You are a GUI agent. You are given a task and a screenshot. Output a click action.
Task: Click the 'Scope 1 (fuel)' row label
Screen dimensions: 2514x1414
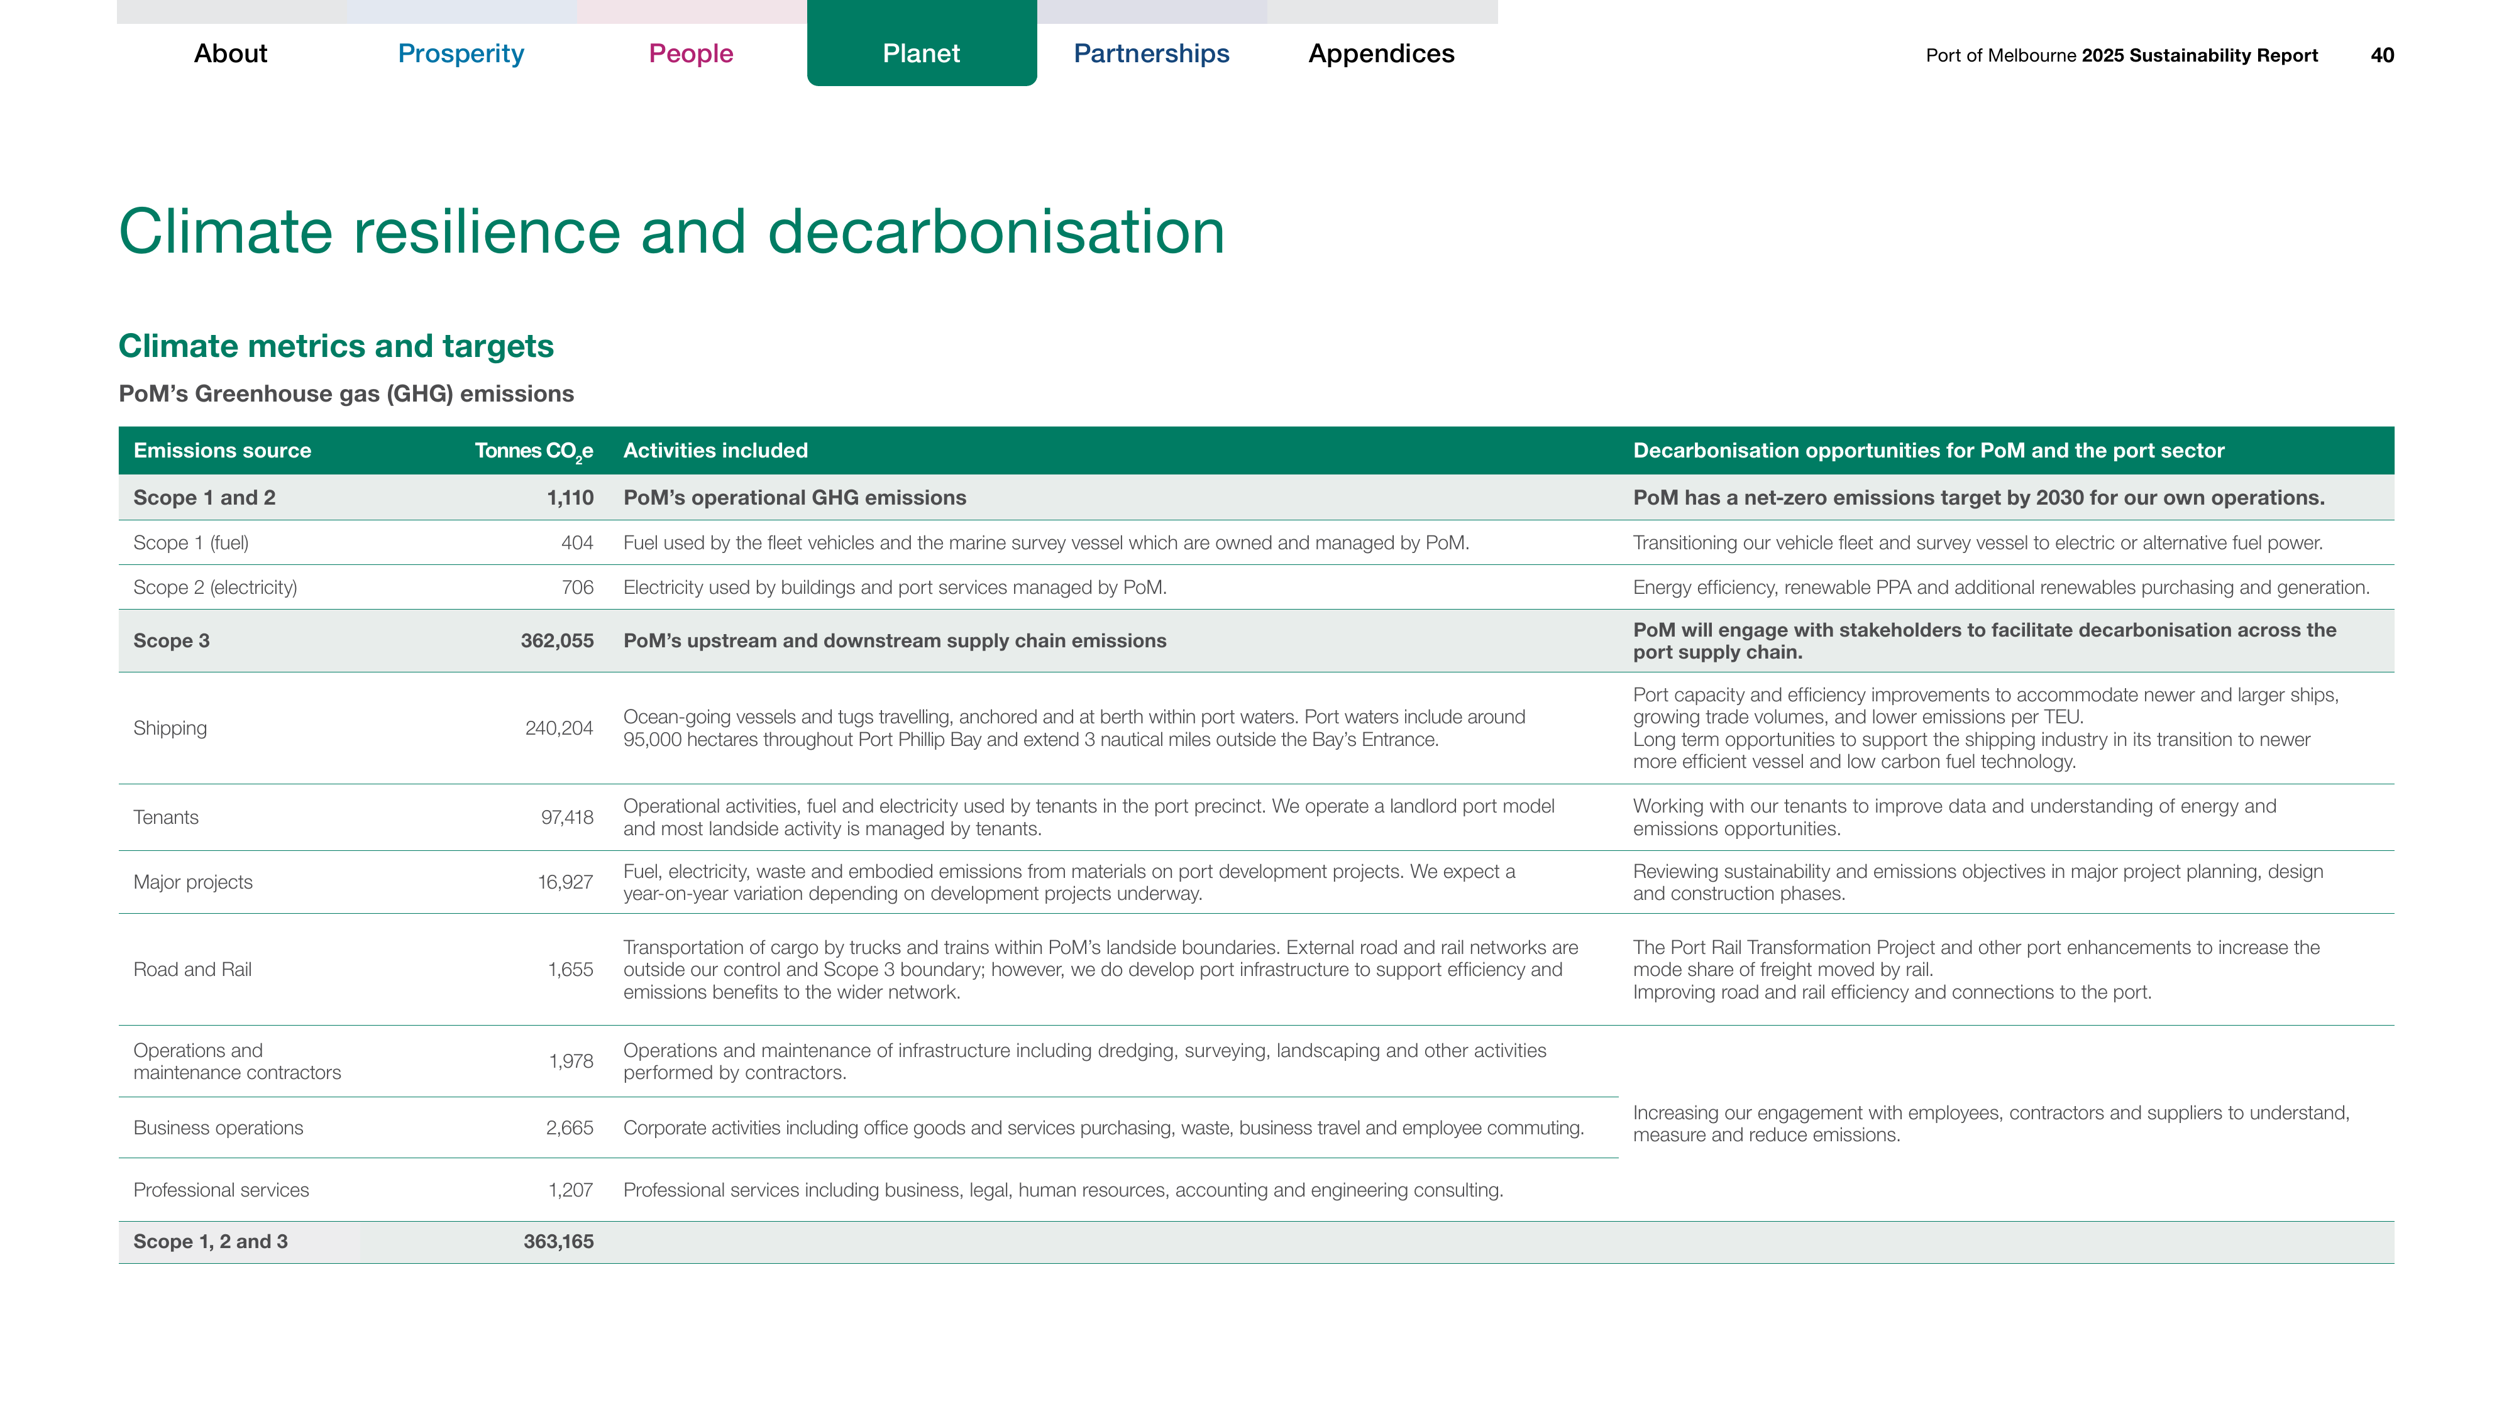tap(191, 542)
